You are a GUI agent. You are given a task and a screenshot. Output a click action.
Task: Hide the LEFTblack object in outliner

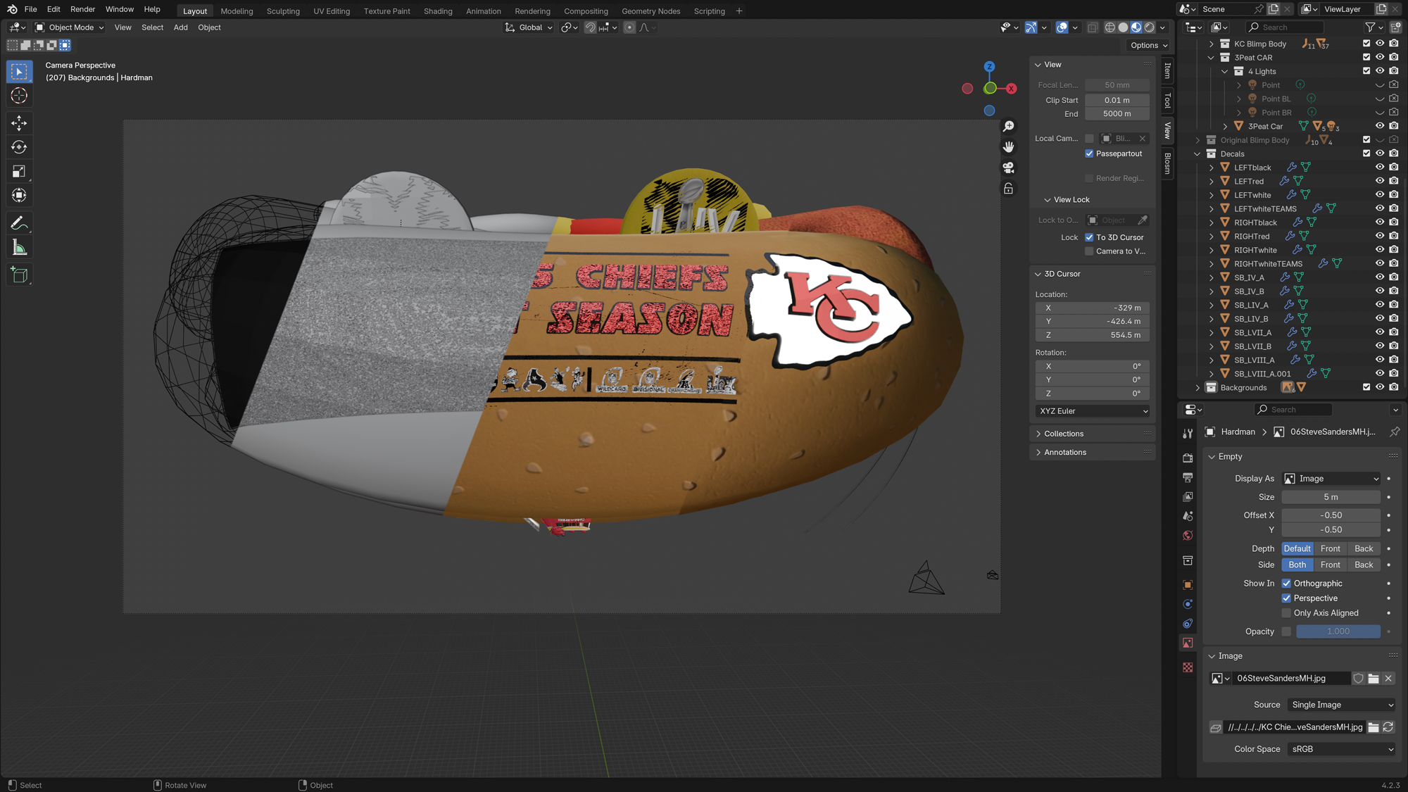pos(1379,168)
